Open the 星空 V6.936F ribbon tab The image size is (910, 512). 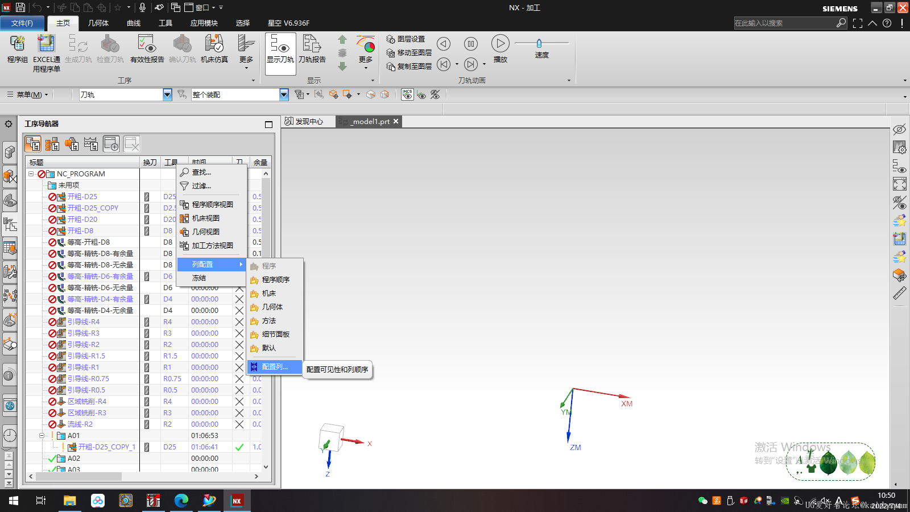click(x=288, y=23)
